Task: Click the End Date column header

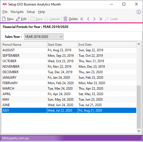Action: click(x=107, y=45)
